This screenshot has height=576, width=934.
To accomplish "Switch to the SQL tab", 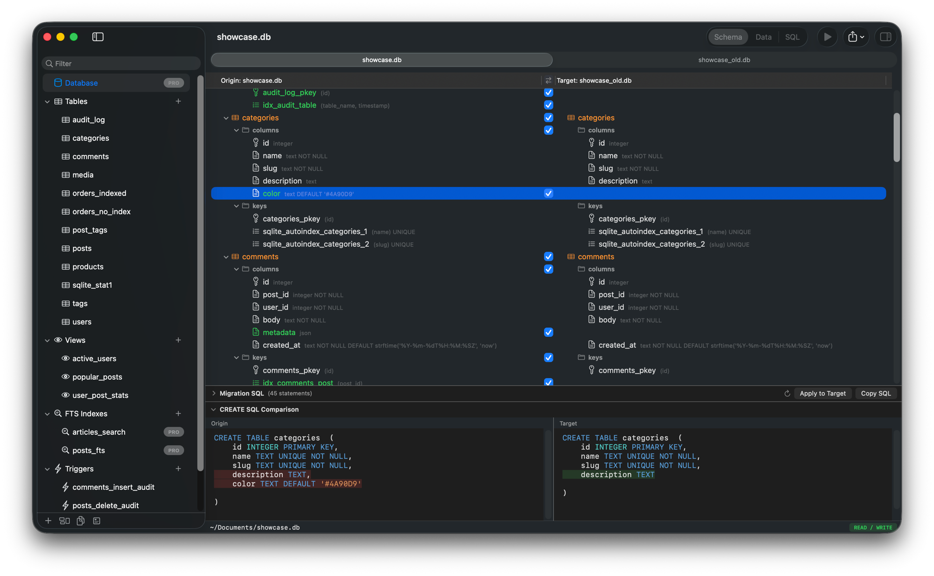I will click(x=792, y=37).
